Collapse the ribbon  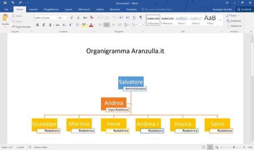251,31
